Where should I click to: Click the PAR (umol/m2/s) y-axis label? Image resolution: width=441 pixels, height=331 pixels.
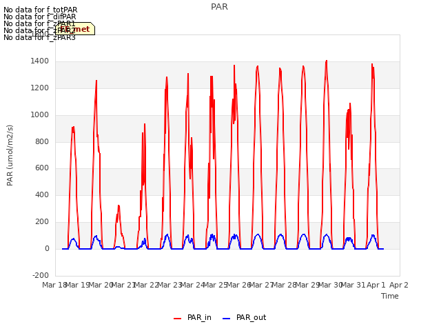click(10, 155)
